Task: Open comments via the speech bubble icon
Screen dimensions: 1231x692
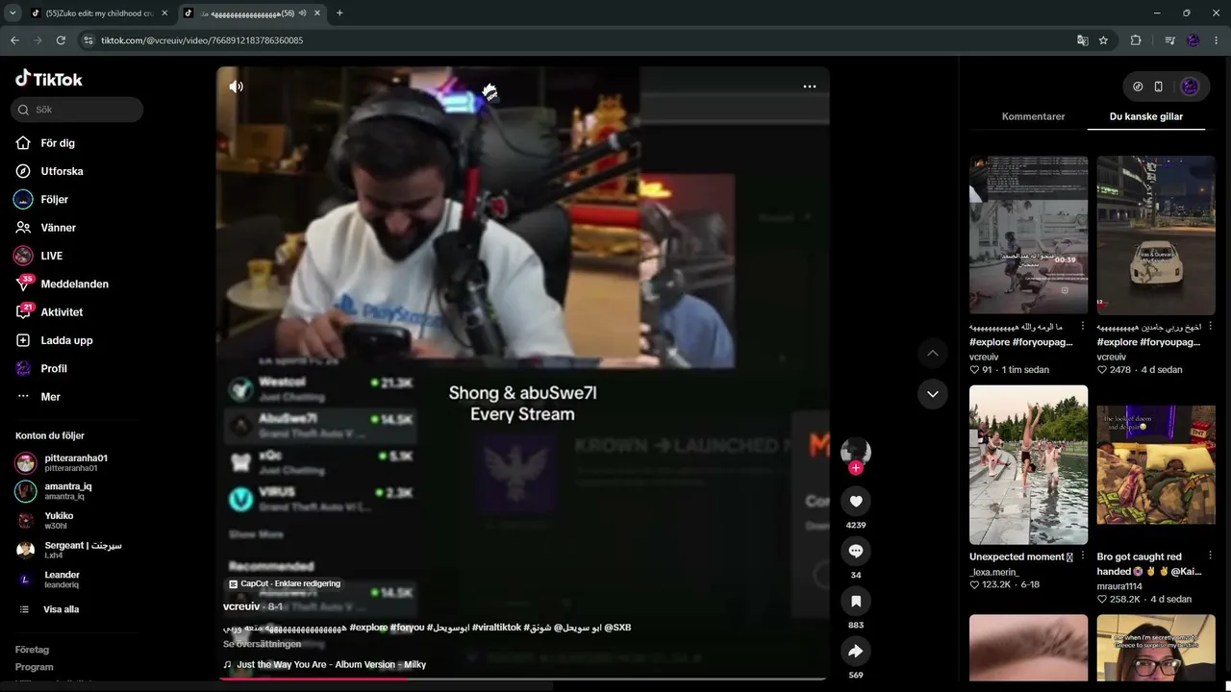Action: [x=855, y=551]
